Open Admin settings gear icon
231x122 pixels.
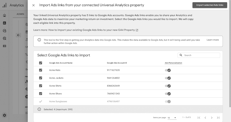click(x=4, y=115)
